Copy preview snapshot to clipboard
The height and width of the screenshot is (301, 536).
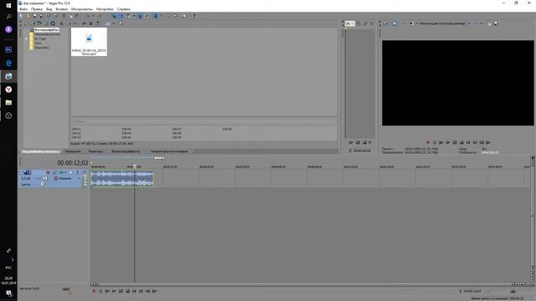[489, 23]
